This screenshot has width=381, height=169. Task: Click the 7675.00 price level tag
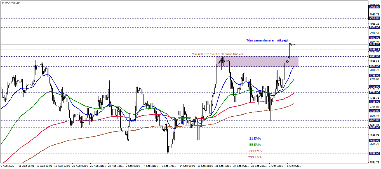[374, 120]
